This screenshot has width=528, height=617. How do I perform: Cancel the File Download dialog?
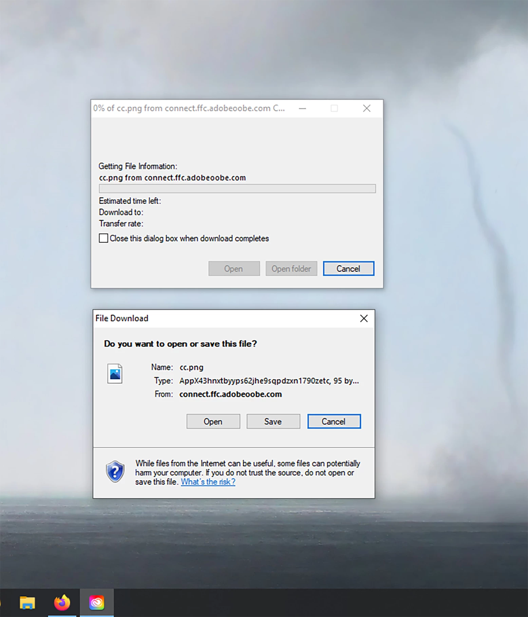(334, 421)
